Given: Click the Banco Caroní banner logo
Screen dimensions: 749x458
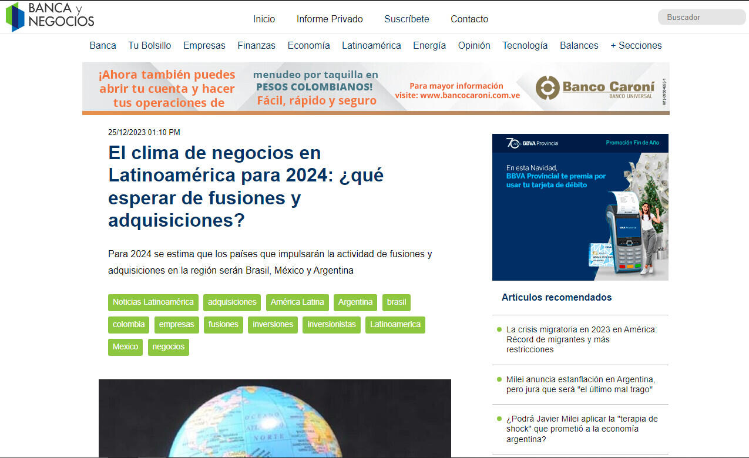Looking at the screenshot, I should click(595, 88).
